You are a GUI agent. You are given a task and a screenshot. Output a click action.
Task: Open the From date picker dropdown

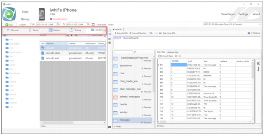[x=59, y=24]
